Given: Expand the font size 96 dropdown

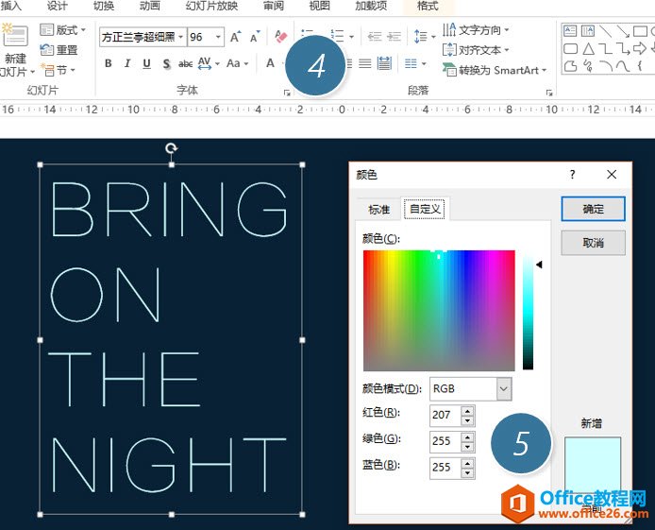Looking at the screenshot, I should click(x=219, y=38).
